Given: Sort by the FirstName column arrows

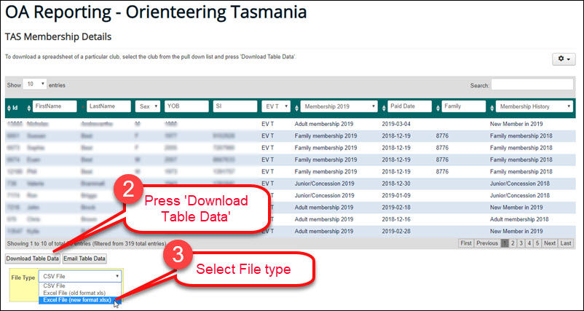Looking at the screenshot, I should (29, 108).
